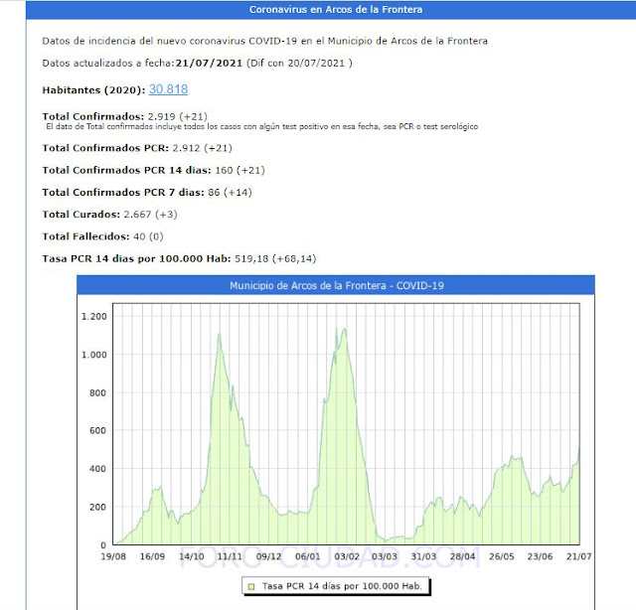The height and width of the screenshot is (610, 636).
Task: Click the early June peak of the chart
Action: [513, 457]
